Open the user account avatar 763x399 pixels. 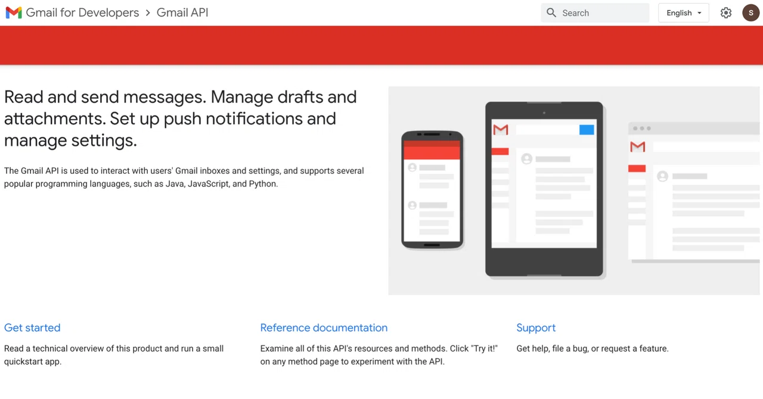[750, 13]
